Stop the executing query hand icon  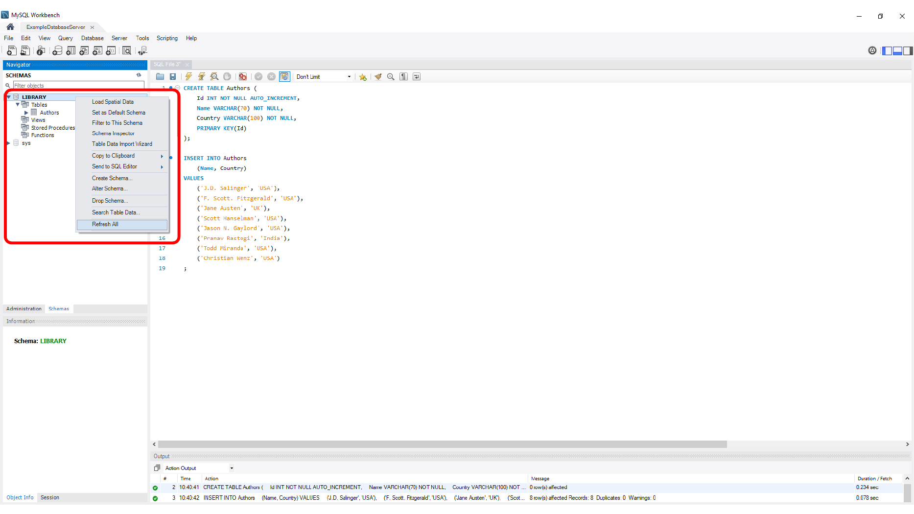coord(227,76)
